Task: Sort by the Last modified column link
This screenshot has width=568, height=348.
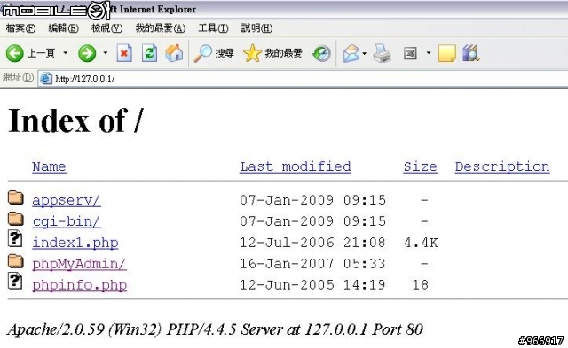Action: (x=296, y=166)
